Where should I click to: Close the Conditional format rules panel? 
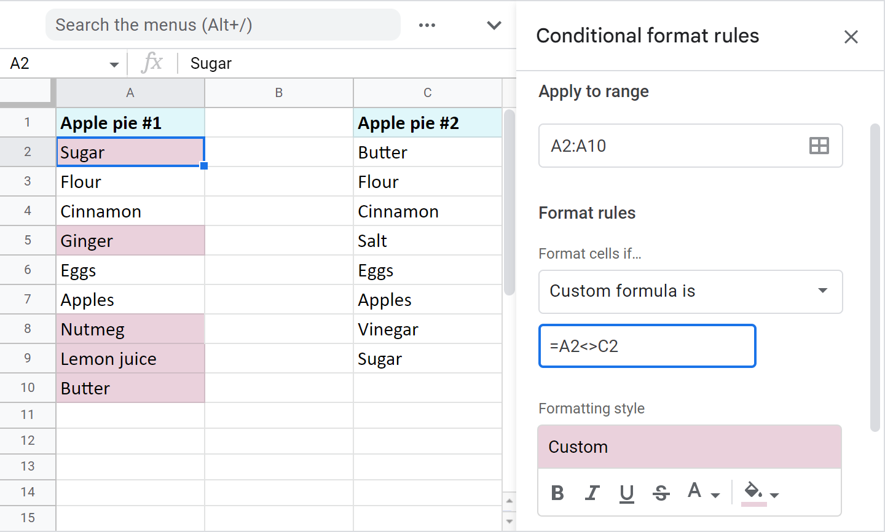click(x=851, y=37)
